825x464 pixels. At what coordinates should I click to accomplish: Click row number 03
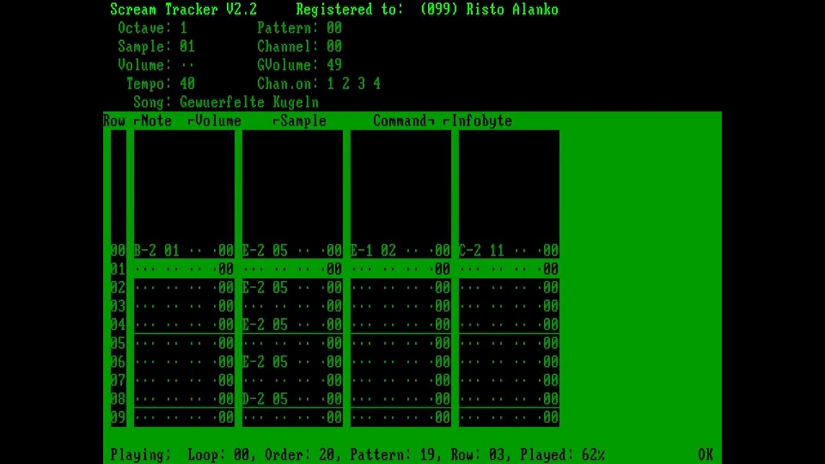(118, 306)
